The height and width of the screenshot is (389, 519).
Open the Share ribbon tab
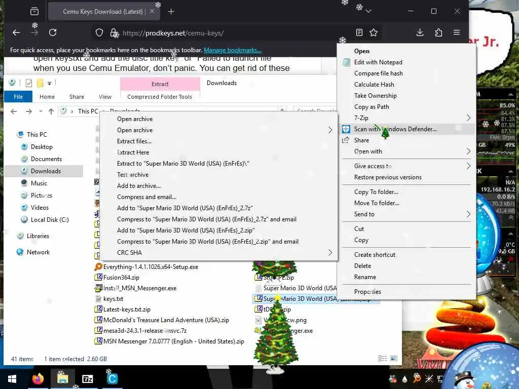[x=77, y=97]
